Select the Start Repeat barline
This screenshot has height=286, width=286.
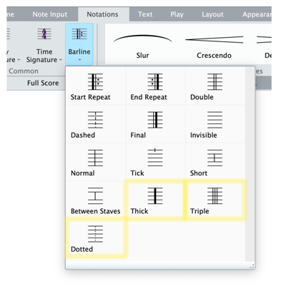pyautogui.click(x=96, y=86)
